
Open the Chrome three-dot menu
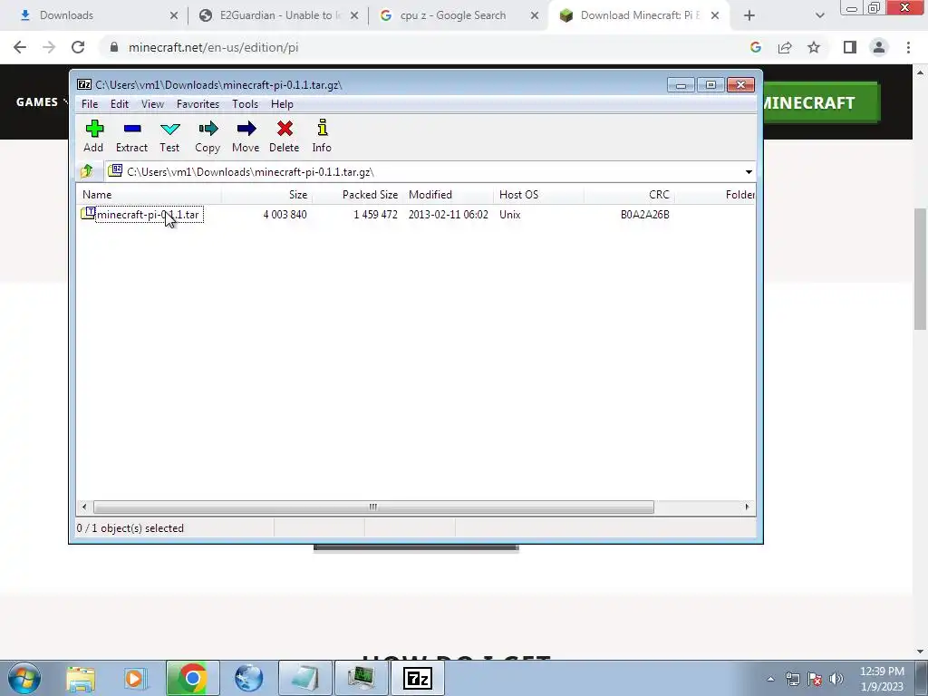click(x=908, y=47)
